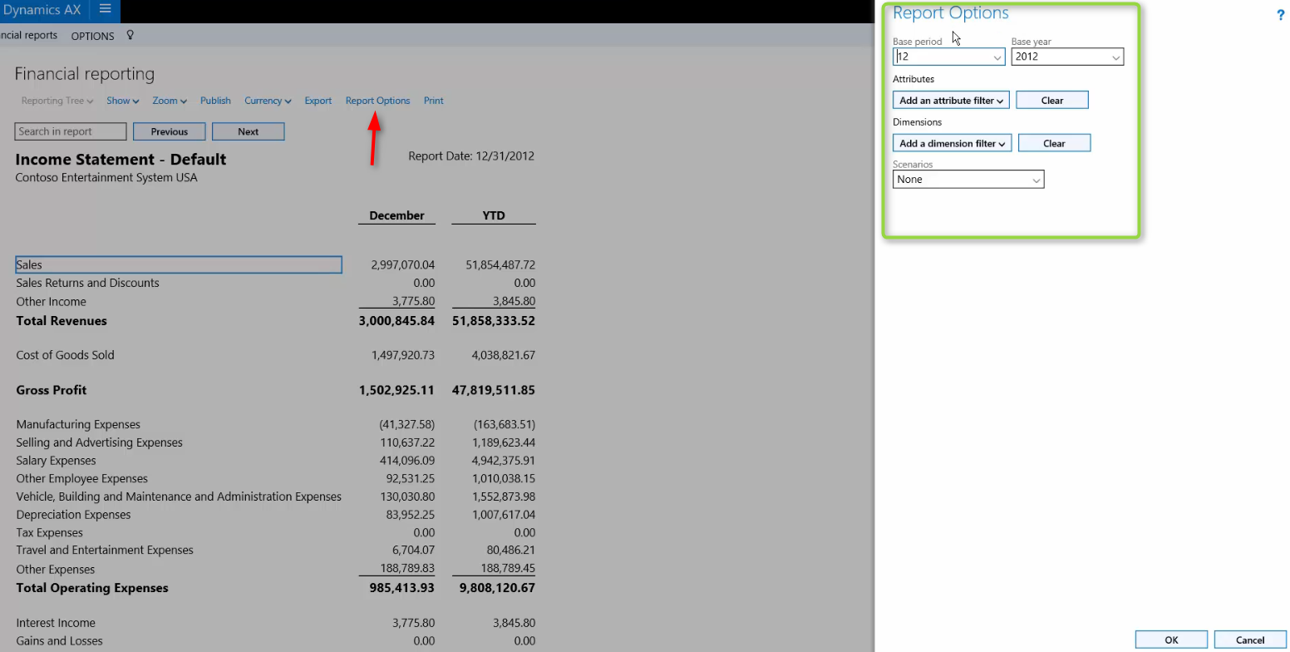1290x652 pixels.
Task: Click the Gross Profit row label
Action: [52, 390]
